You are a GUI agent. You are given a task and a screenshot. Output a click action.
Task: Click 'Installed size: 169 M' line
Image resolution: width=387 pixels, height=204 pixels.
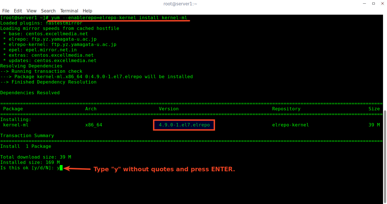pyautogui.click(x=30, y=163)
